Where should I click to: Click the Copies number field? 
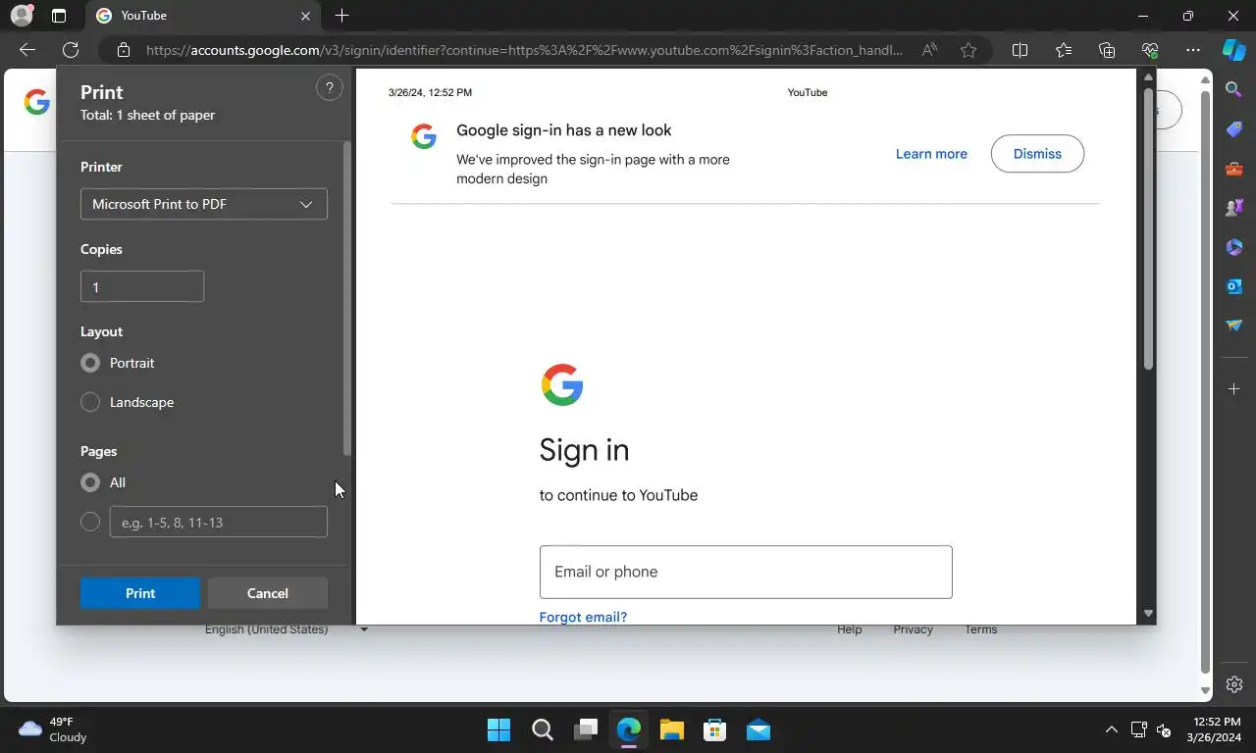142,286
